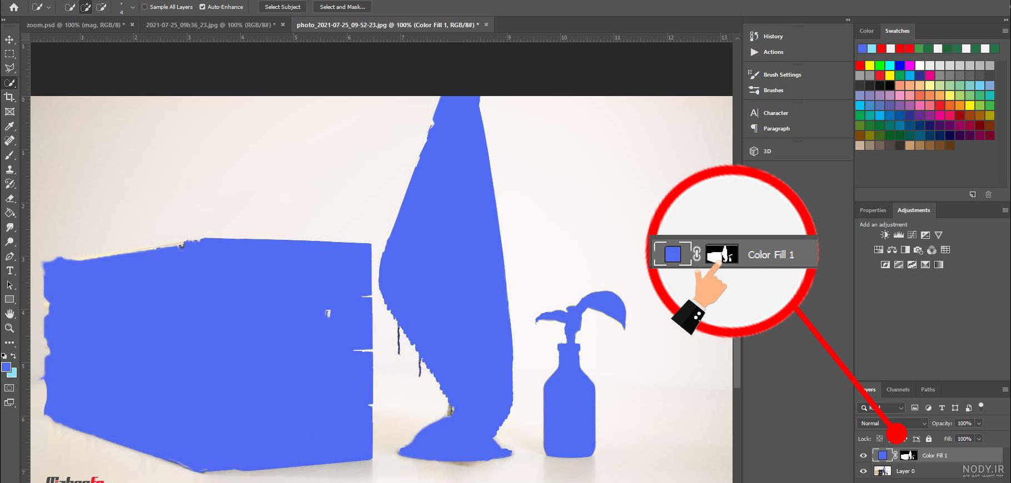This screenshot has height=483, width=1011.
Task: Open the 3D panel icon
Action: (x=754, y=151)
